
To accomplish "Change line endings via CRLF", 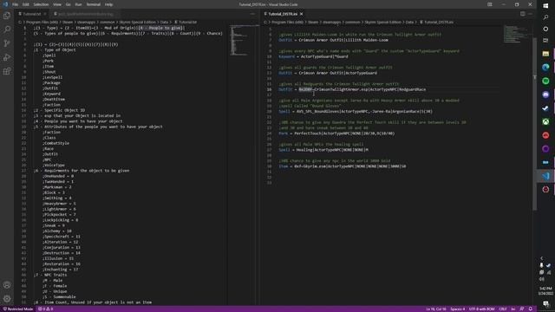I will (x=503, y=309).
